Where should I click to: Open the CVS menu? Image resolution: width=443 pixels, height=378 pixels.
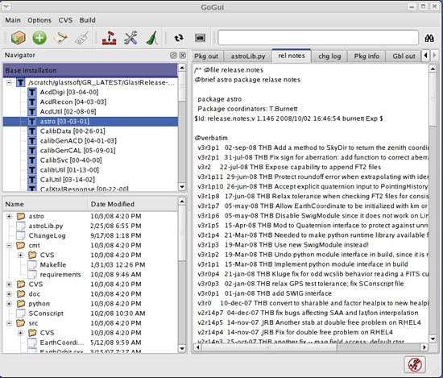tap(65, 20)
